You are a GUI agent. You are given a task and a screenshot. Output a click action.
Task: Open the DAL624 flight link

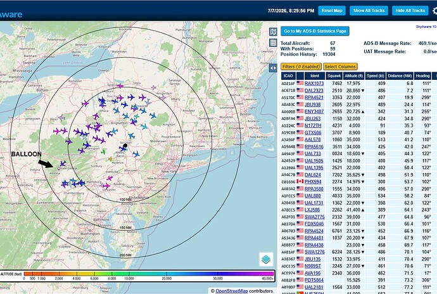[312, 175]
